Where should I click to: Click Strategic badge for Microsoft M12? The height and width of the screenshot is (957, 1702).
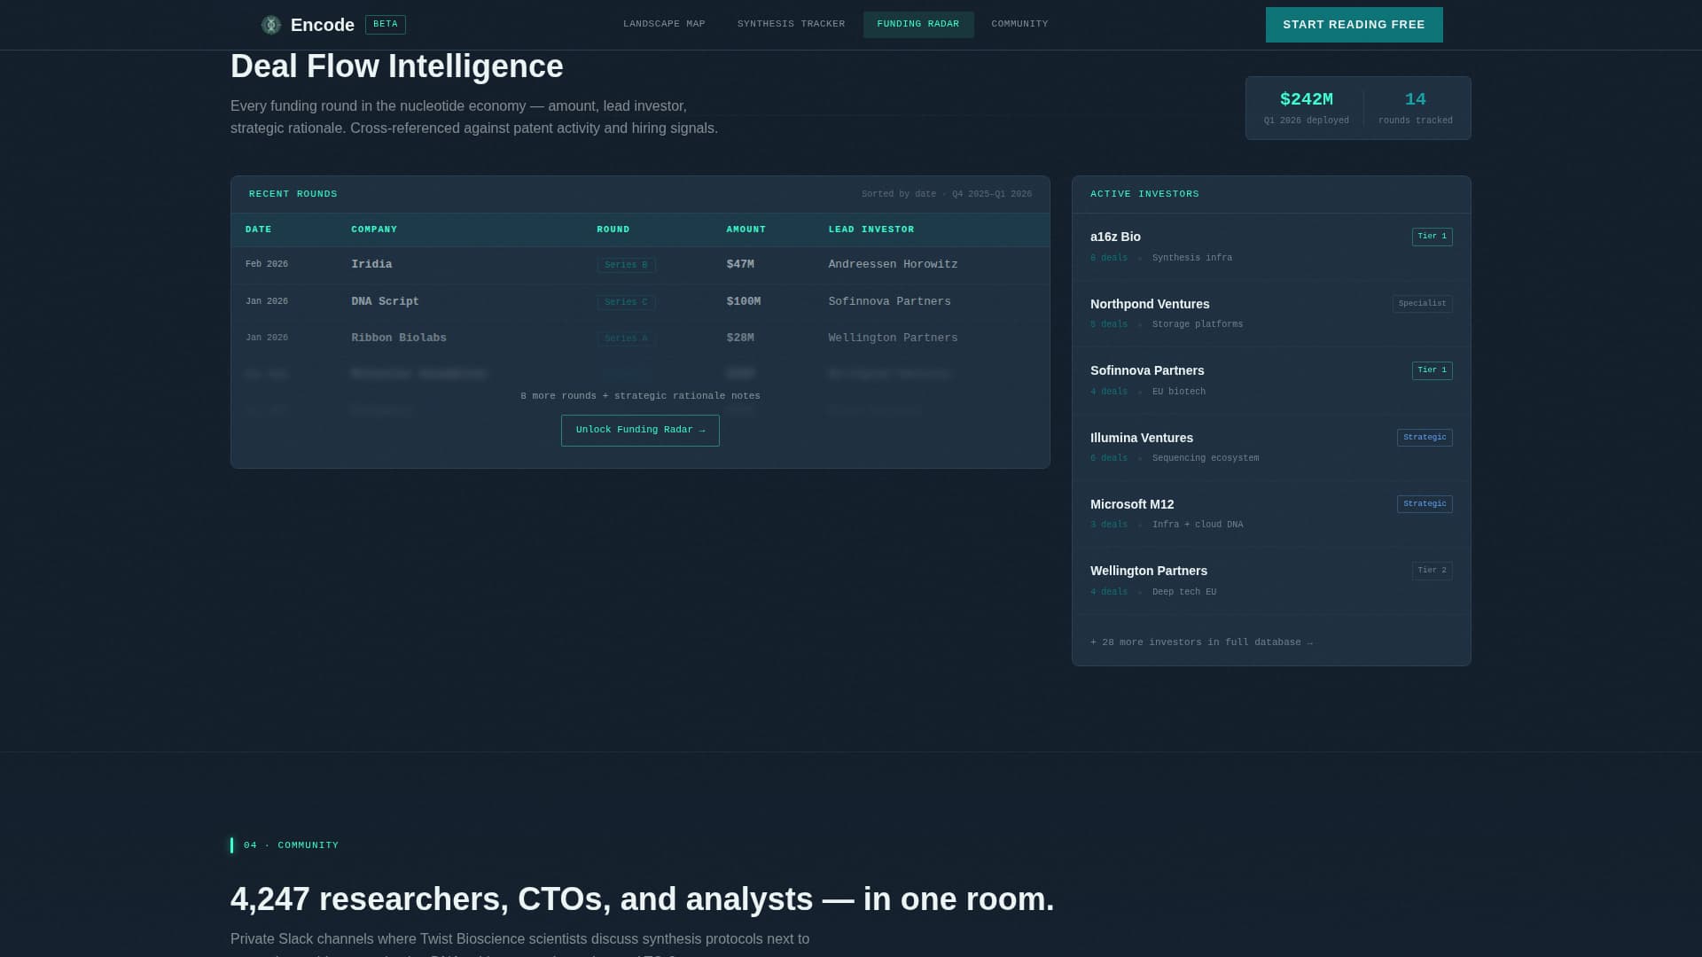point(1425,504)
